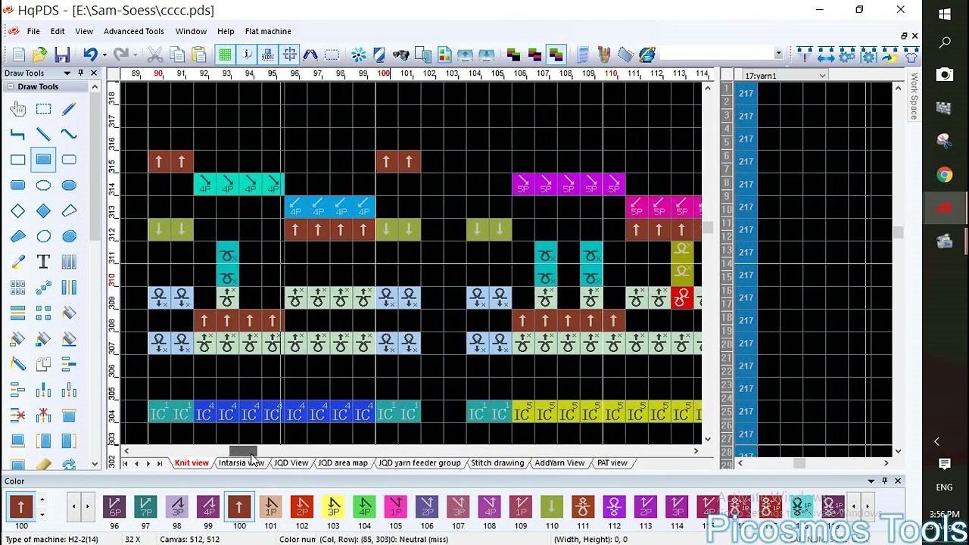Click the tab bar last-sheet navigation arrow
The image size is (969, 545).
[159, 463]
